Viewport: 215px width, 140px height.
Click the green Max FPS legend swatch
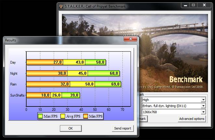pyautogui.click(x=40, y=116)
